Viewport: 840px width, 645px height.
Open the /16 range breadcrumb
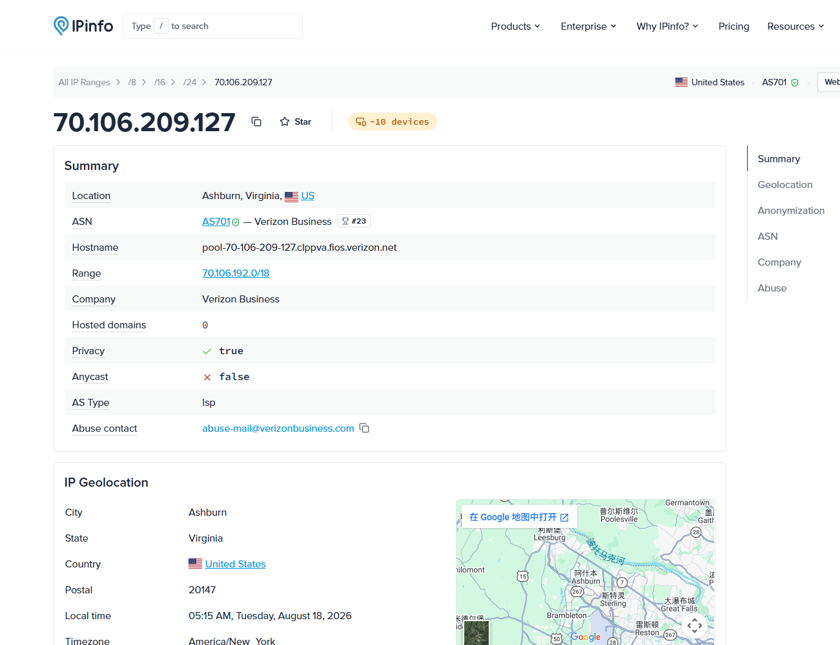click(159, 82)
